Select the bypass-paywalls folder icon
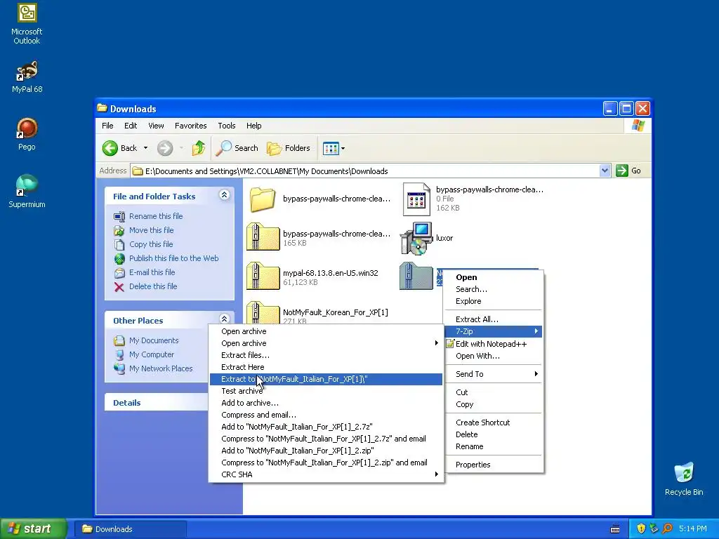Viewport: 719px width, 539px height. point(263,199)
